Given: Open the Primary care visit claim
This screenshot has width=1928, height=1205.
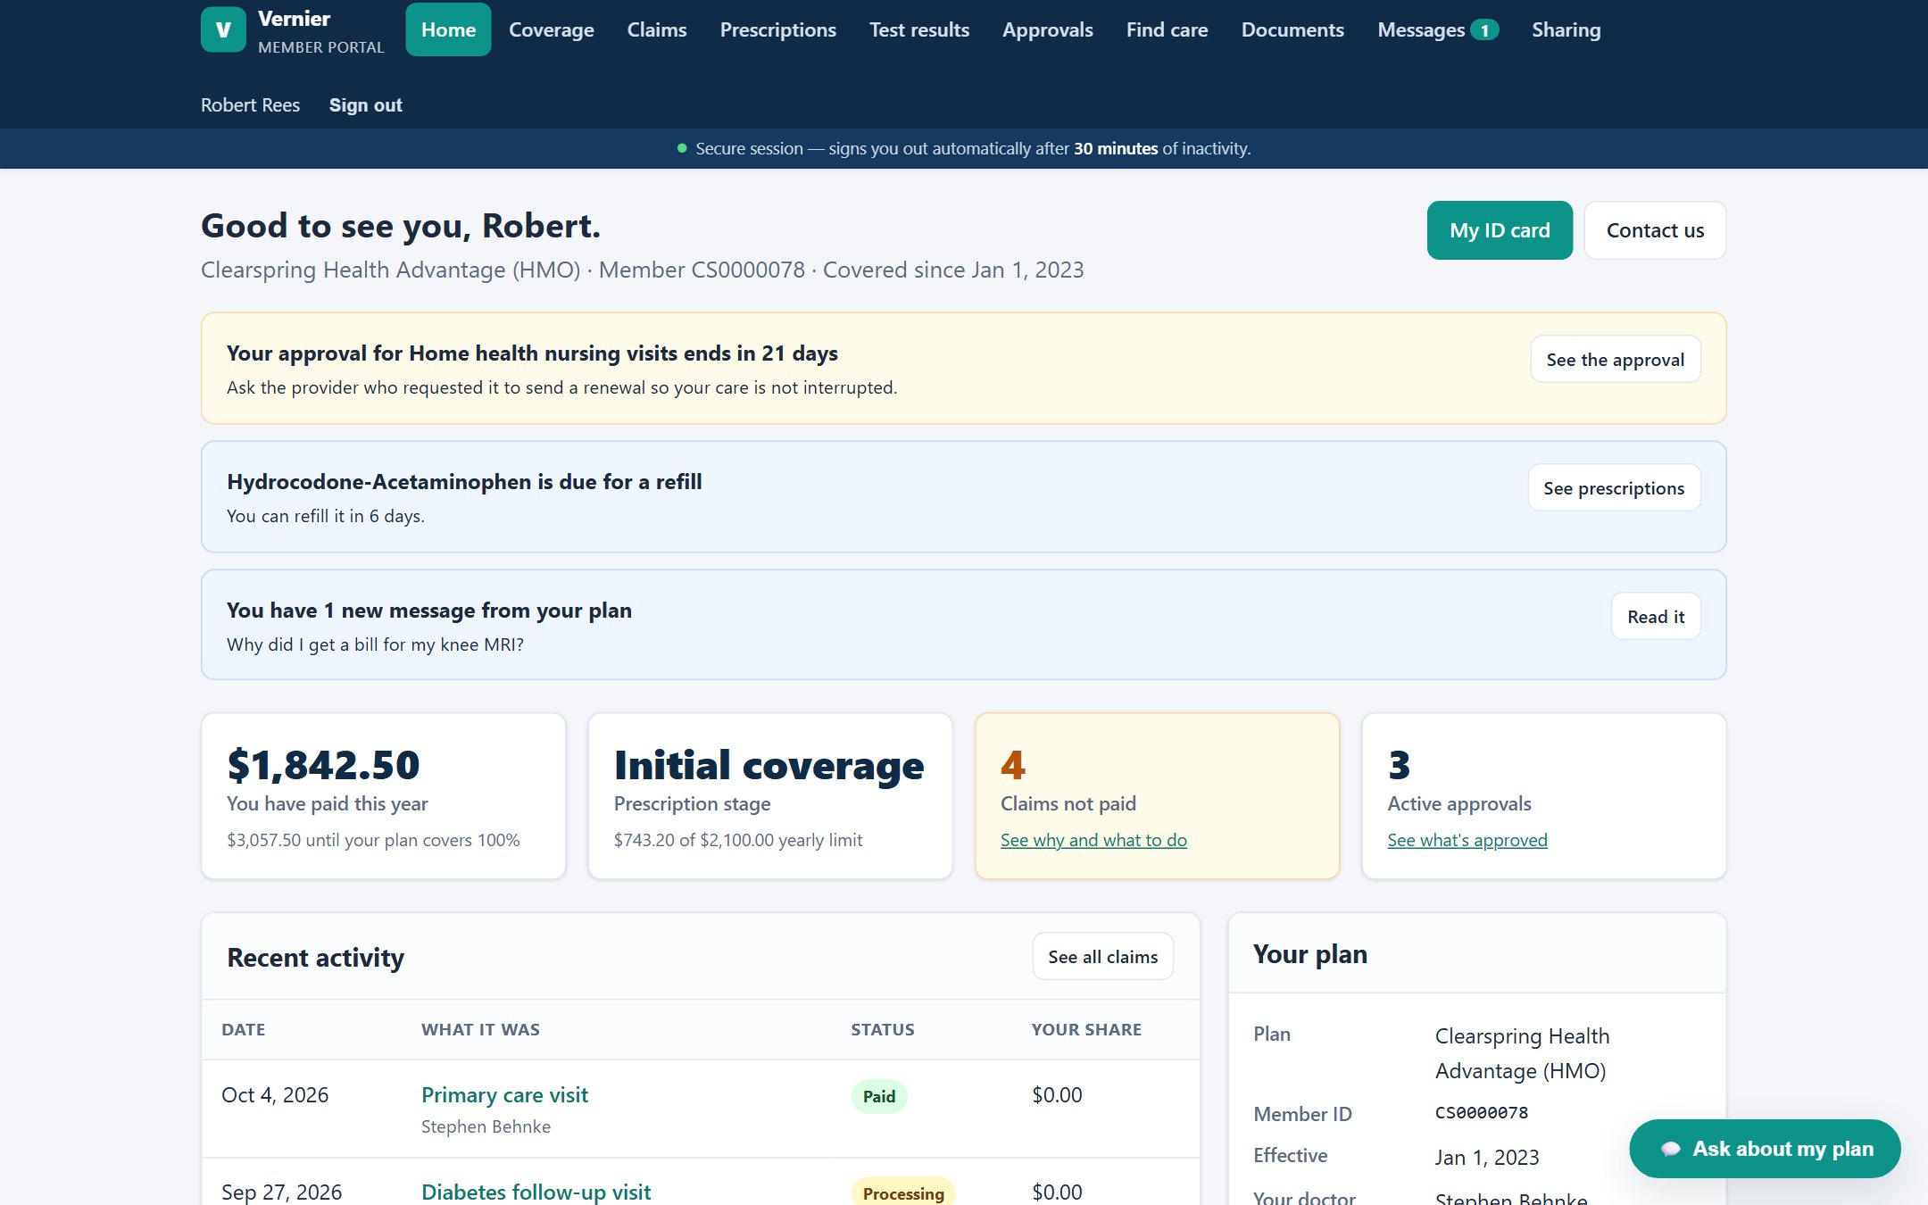Looking at the screenshot, I should (504, 1095).
